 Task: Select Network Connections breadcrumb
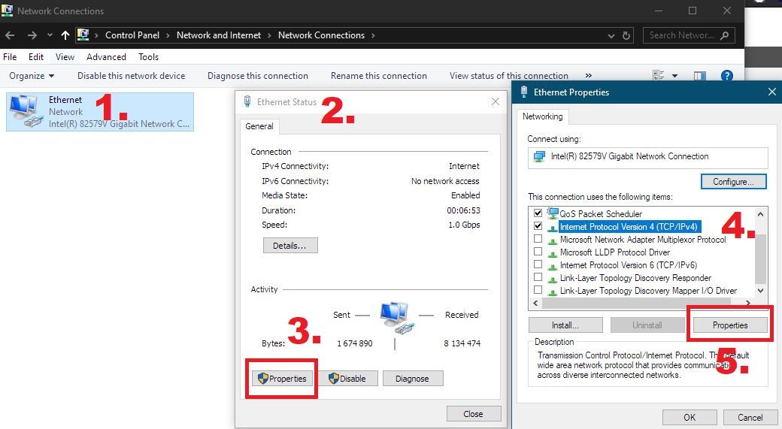click(321, 35)
